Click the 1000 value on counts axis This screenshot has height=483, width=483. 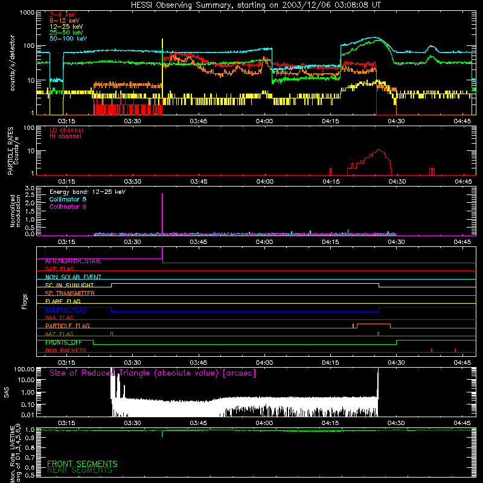tap(27, 13)
